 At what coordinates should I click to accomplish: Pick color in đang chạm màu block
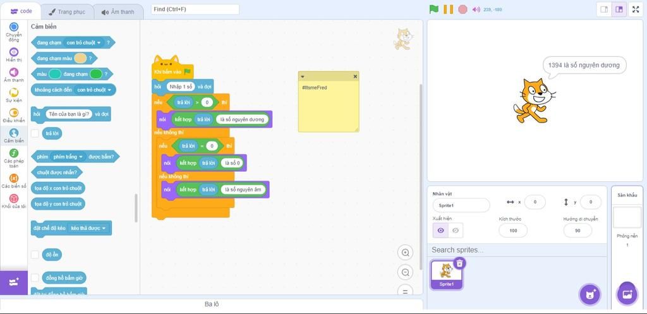(x=80, y=58)
